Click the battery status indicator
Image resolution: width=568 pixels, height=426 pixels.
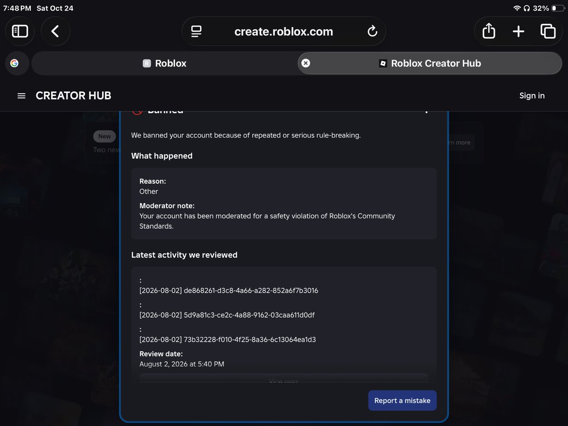click(558, 9)
